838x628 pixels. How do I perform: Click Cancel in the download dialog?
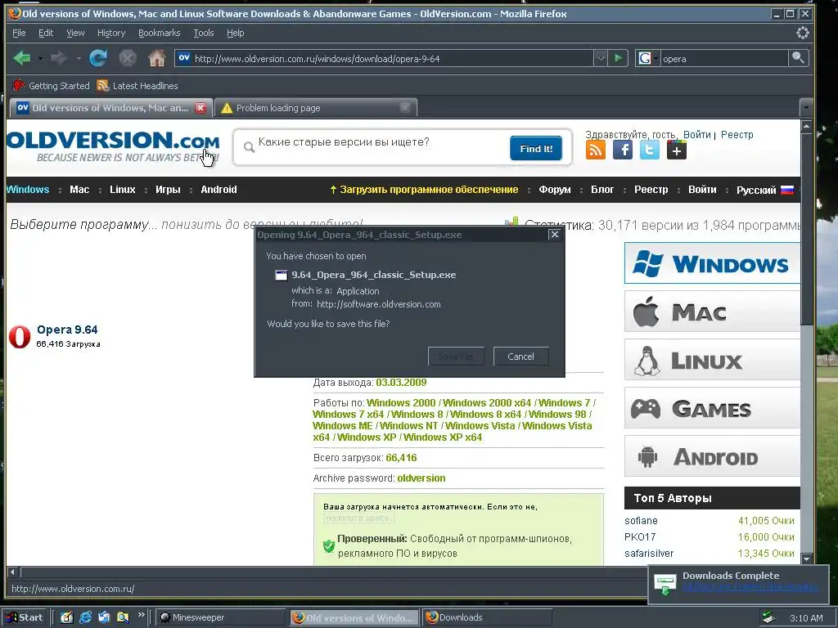click(520, 357)
